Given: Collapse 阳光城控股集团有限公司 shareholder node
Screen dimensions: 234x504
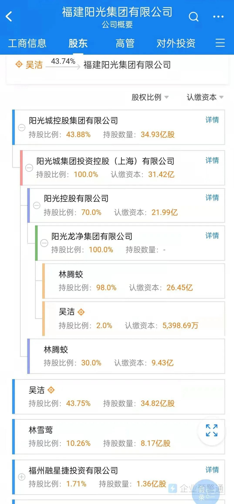Looking at the screenshot, I should (x=22, y=128).
